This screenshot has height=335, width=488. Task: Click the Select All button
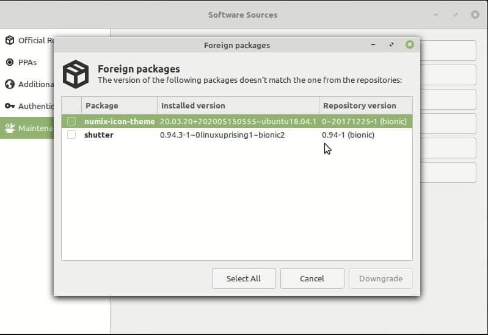pyautogui.click(x=244, y=278)
